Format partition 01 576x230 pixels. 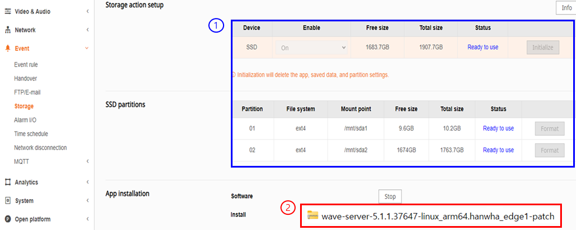549,129
